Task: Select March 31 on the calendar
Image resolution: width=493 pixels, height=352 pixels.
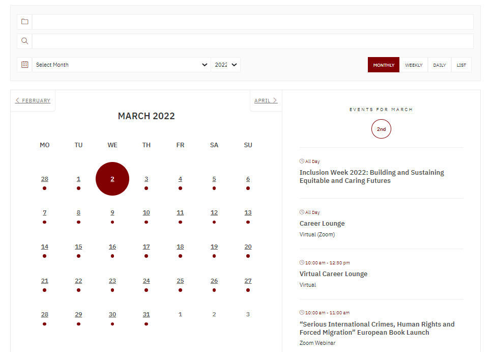Action: [146, 314]
